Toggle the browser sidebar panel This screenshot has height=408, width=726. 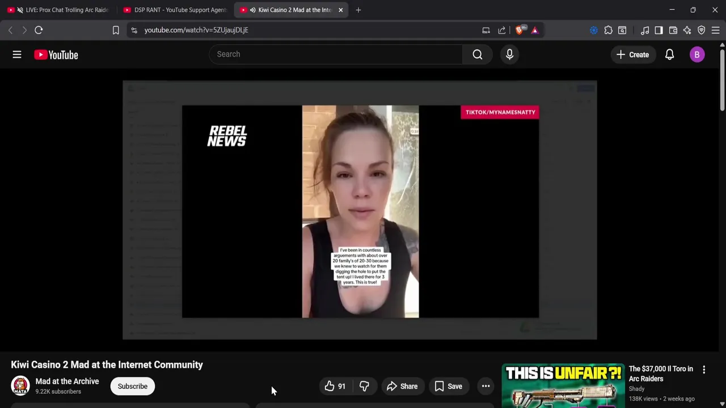[659, 30]
